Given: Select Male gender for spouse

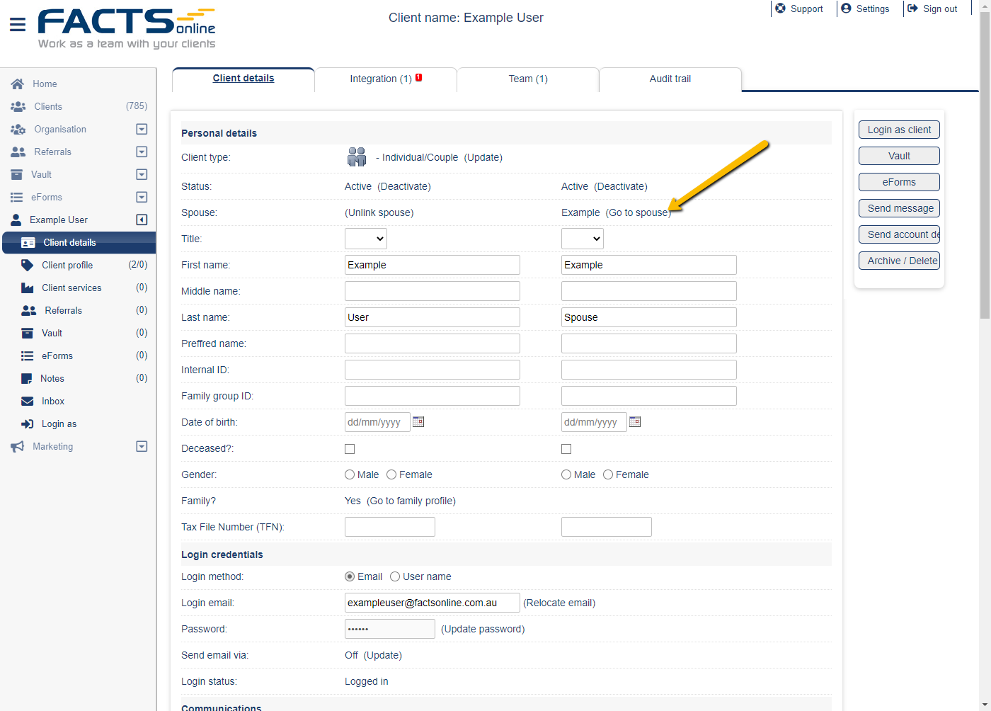Looking at the screenshot, I should point(566,474).
